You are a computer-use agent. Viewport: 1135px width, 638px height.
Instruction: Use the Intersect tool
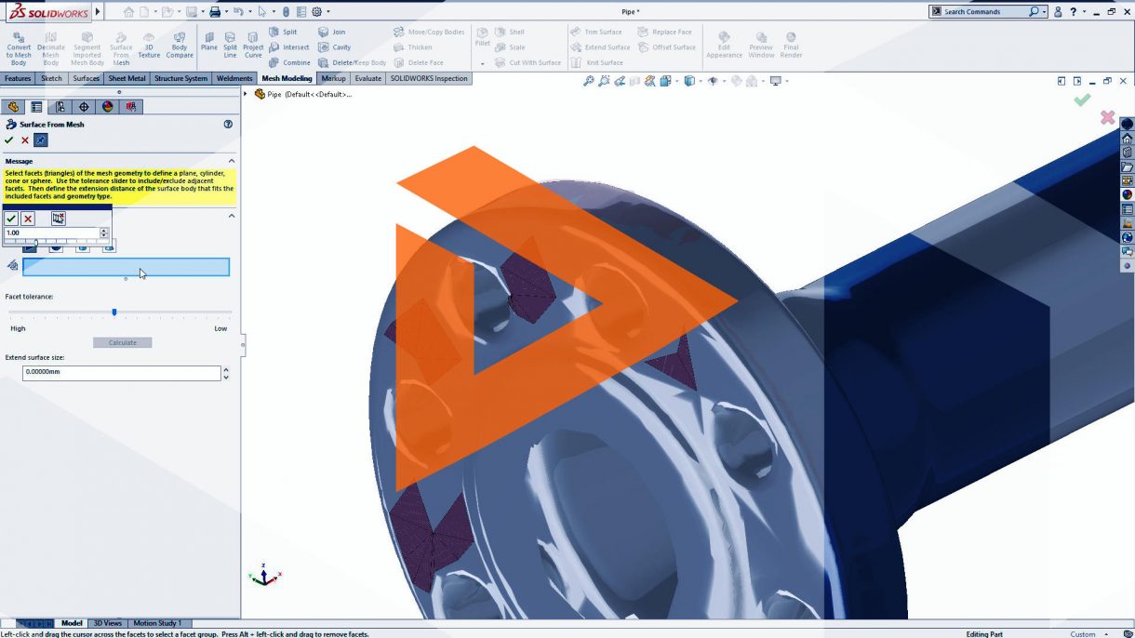pyautogui.click(x=289, y=47)
